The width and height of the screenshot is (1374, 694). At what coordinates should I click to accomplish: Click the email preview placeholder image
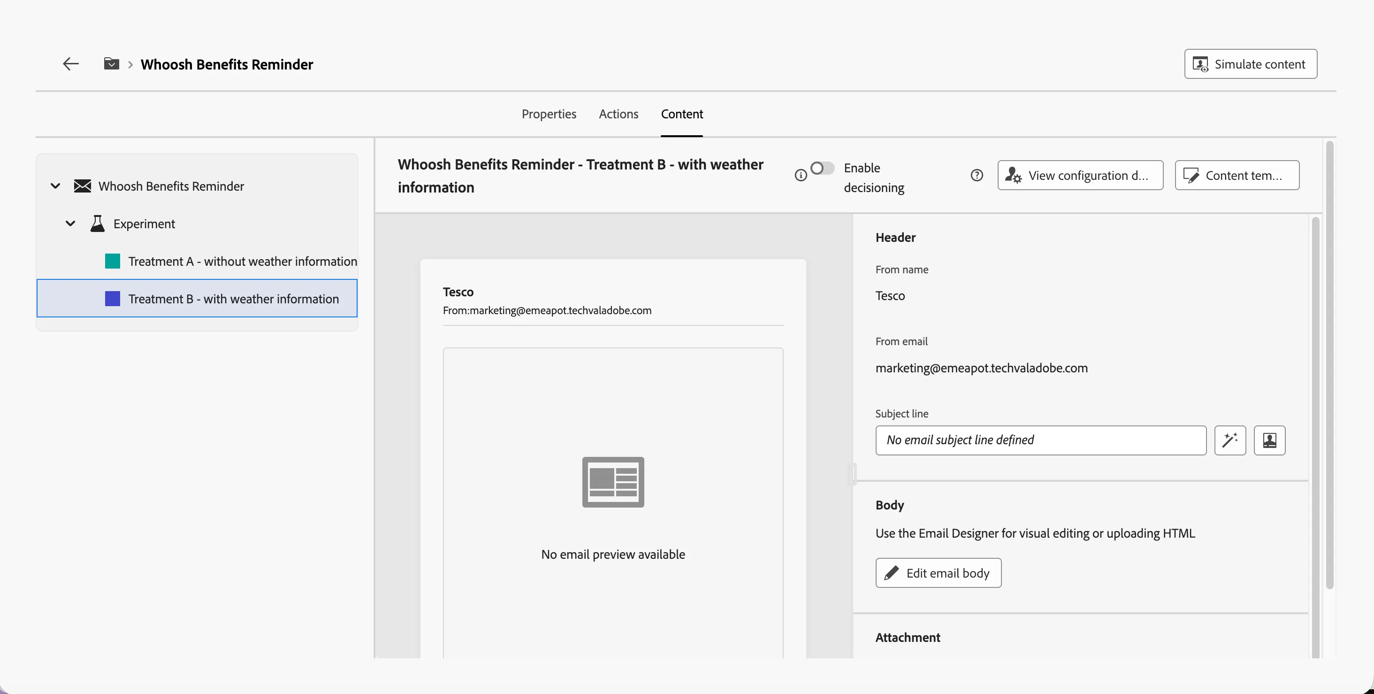click(x=613, y=482)
